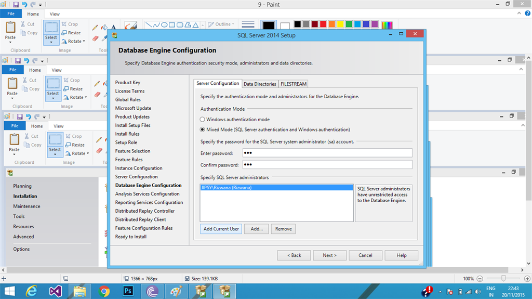Image resolution: width=532 pixels, height=299 pixels.
Task: Select JIPSY\Rizwana (Rizwana) administrator entry
Action: pyautogui.click(x=276, y=188)
